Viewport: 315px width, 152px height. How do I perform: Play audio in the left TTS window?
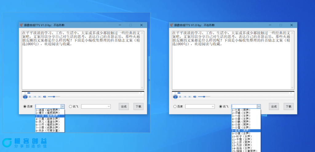click(x=25, y=97)
